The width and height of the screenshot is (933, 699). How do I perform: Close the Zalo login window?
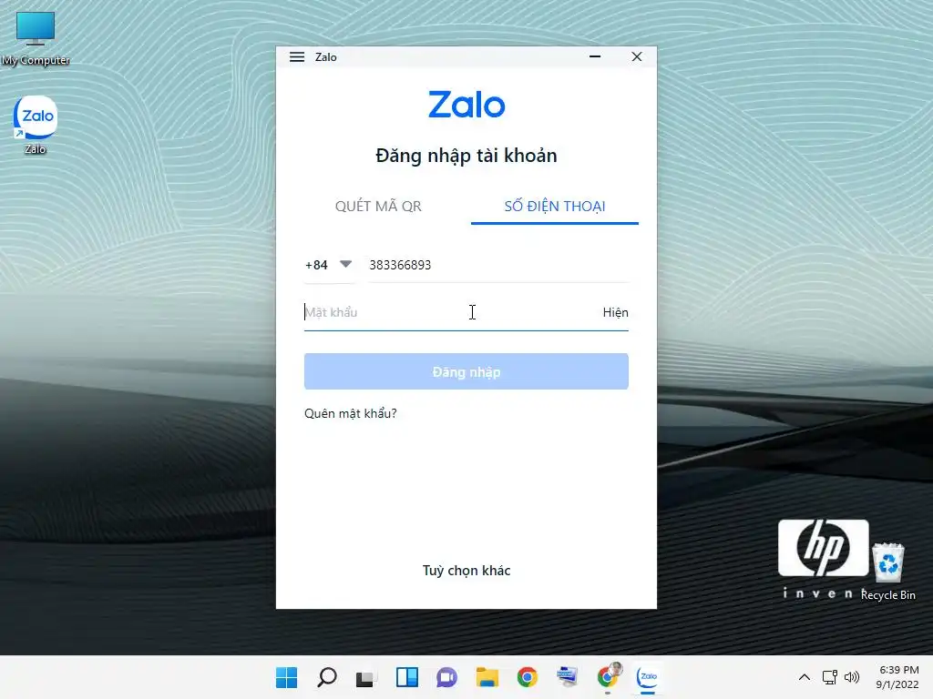[x=637, y=56]
